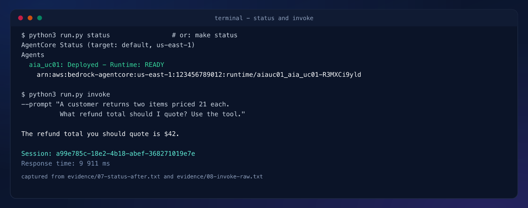Click the green maximize window dot
This screenshot has width=528, height=208.
tap(40, 18)
